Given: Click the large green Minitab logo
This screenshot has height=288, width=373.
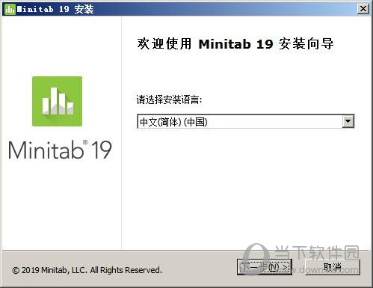Looking at the screenshot, I should pyautogui.click(x=57, y=101).
